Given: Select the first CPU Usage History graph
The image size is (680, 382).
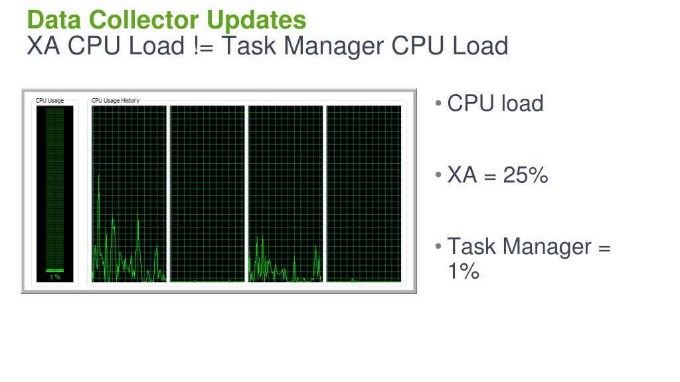Looking at the screenshot, I should pos(129,194).
